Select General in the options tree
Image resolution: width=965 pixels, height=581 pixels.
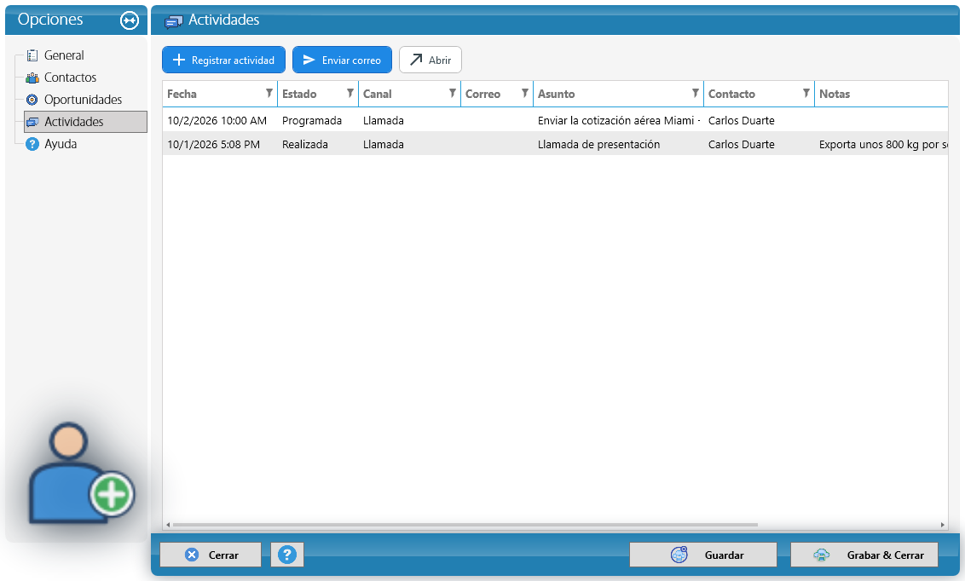64,55
